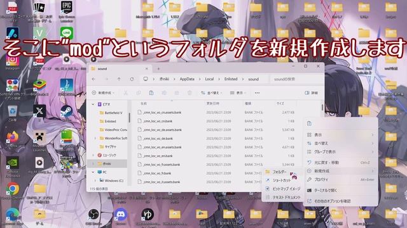This screenshot has height=228, width=407.
Task: Add a new Explorer tab
Action: pyautogui.click(x=158, y=69)
